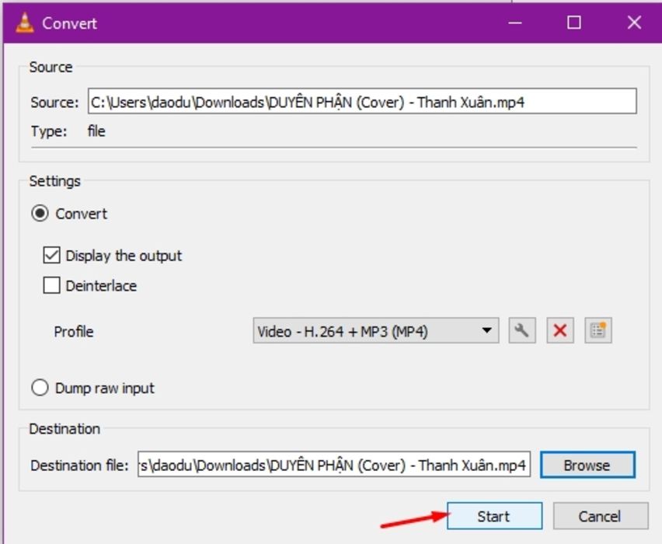Uncheck Display the output checkbox
Viewport: 662px width, 544px height.
[51, 256]
